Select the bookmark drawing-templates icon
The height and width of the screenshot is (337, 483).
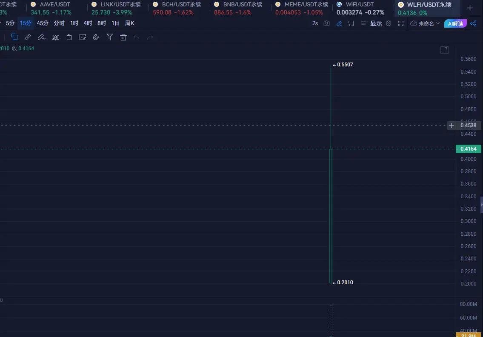click(x=14, y=37)
